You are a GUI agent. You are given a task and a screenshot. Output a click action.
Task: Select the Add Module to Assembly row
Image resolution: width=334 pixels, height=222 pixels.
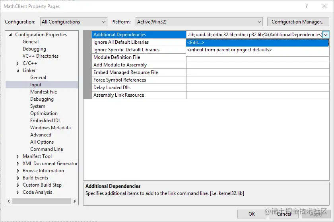click(139, 65)
